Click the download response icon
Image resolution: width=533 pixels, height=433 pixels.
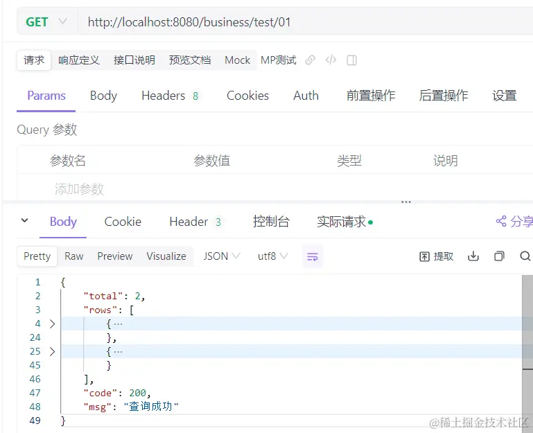pos(473,256)
